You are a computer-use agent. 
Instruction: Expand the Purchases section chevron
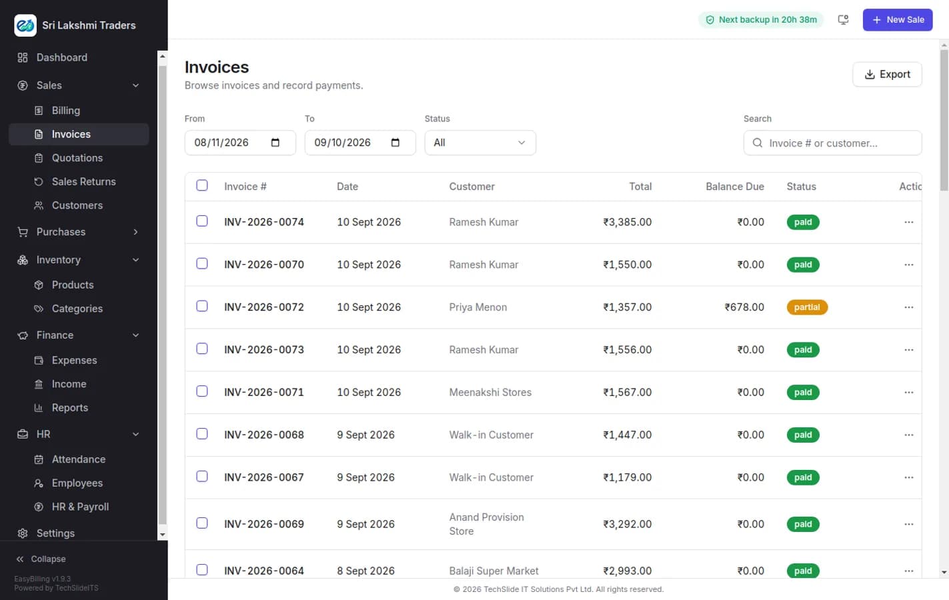pyautogui.click(x=135, y=232)
